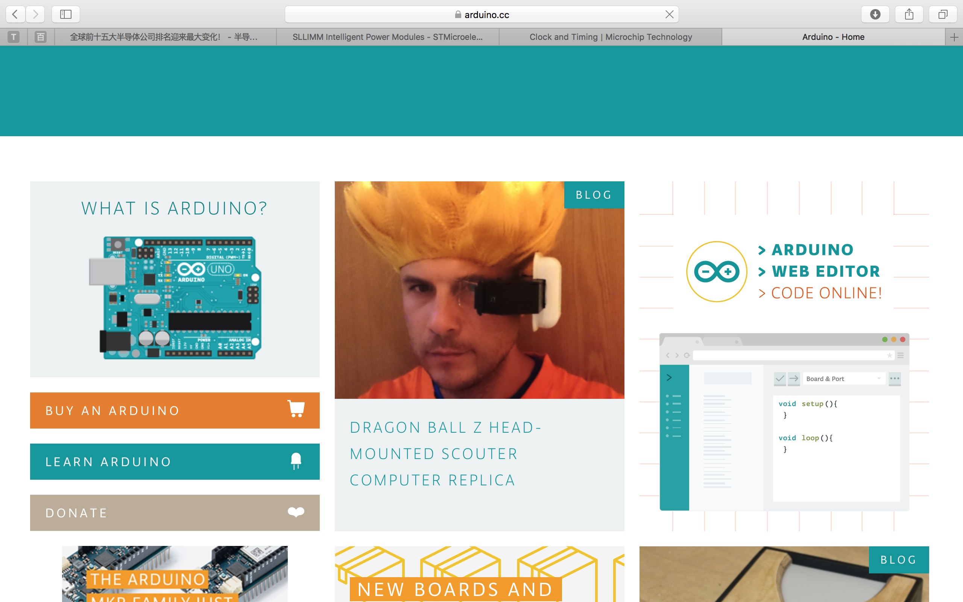Open a new tab with plus button

tap(954, 37)
